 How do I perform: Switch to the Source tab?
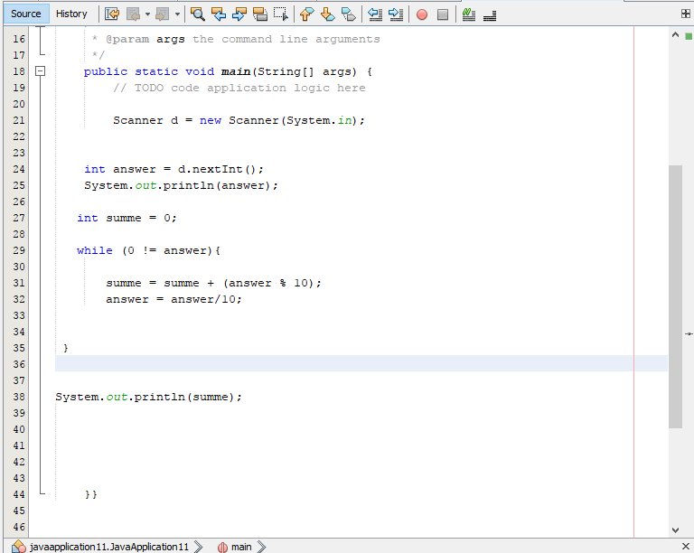[25, 14]
